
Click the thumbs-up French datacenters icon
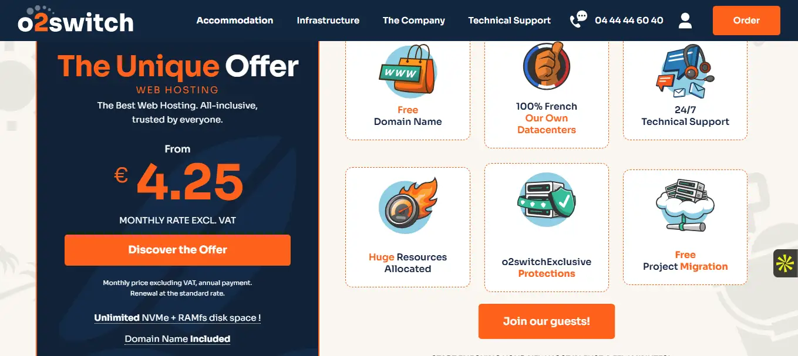(x=546, y=65)
